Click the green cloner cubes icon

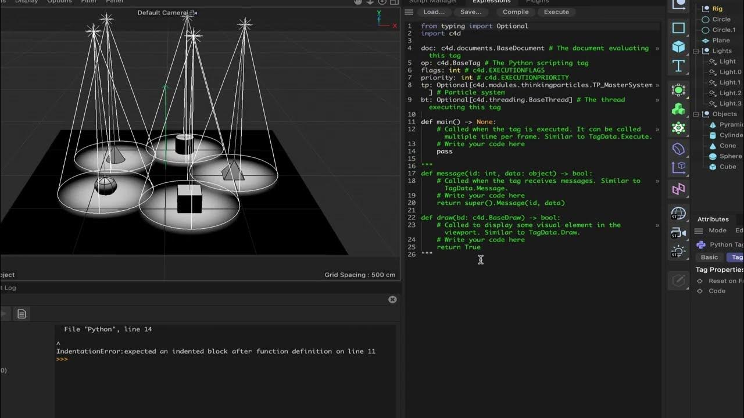pyautogui.click(x=678, y=109)
